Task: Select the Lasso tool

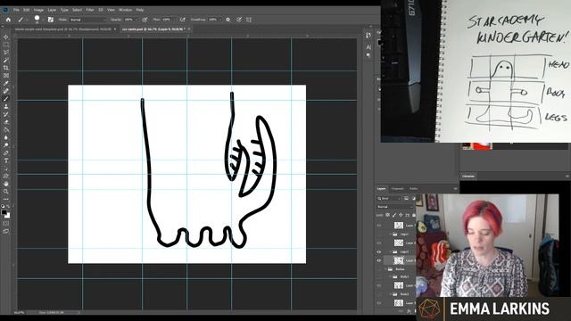Action: coord(6,52)
